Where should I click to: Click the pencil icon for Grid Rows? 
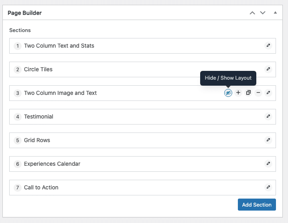pyautogui.click(x=268, y=140)
